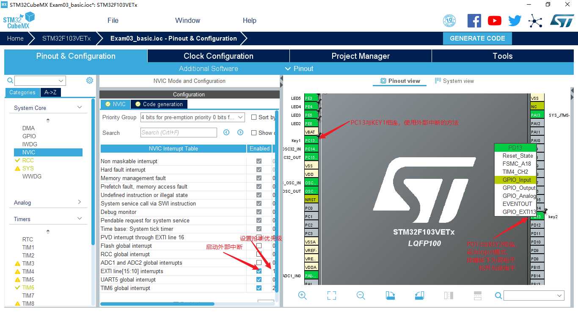
Task: Fit the chip view to screen
Action: coord(332,296)
